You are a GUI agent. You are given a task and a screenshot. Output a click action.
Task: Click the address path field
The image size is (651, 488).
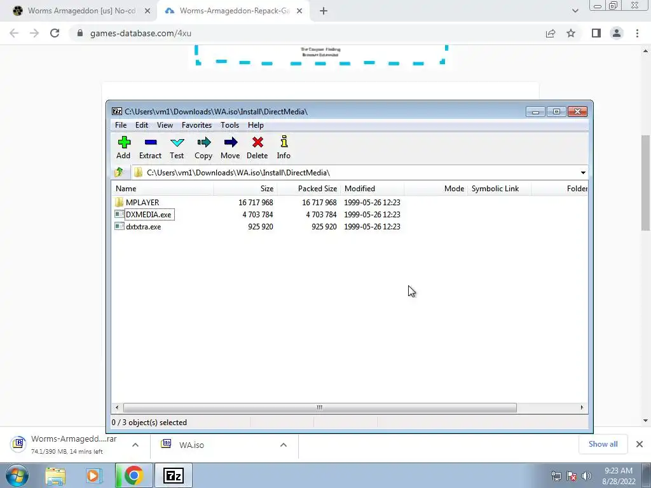click(x=355, y=173)
